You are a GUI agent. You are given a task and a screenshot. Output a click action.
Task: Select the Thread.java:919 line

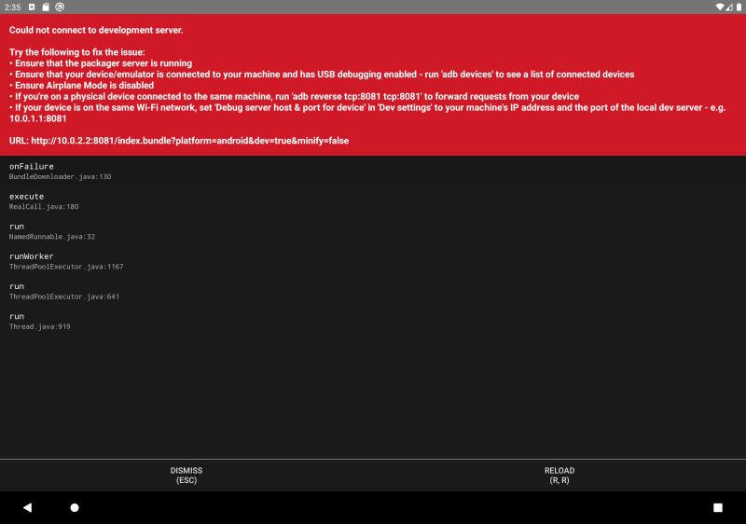(x=39, y=326)
